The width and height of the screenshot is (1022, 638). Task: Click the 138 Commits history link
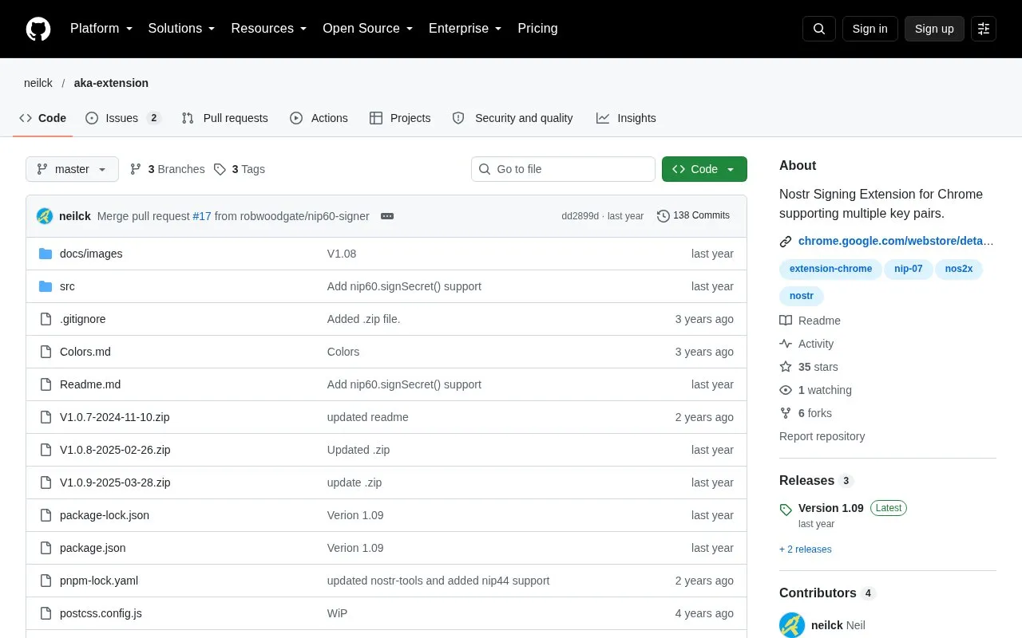point(693,216)
